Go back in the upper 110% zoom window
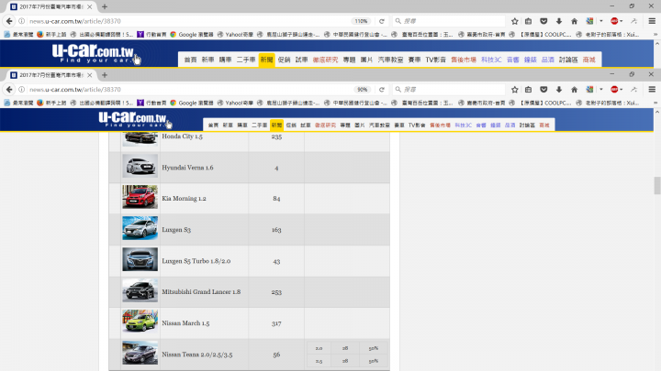 tap(9, 21)
